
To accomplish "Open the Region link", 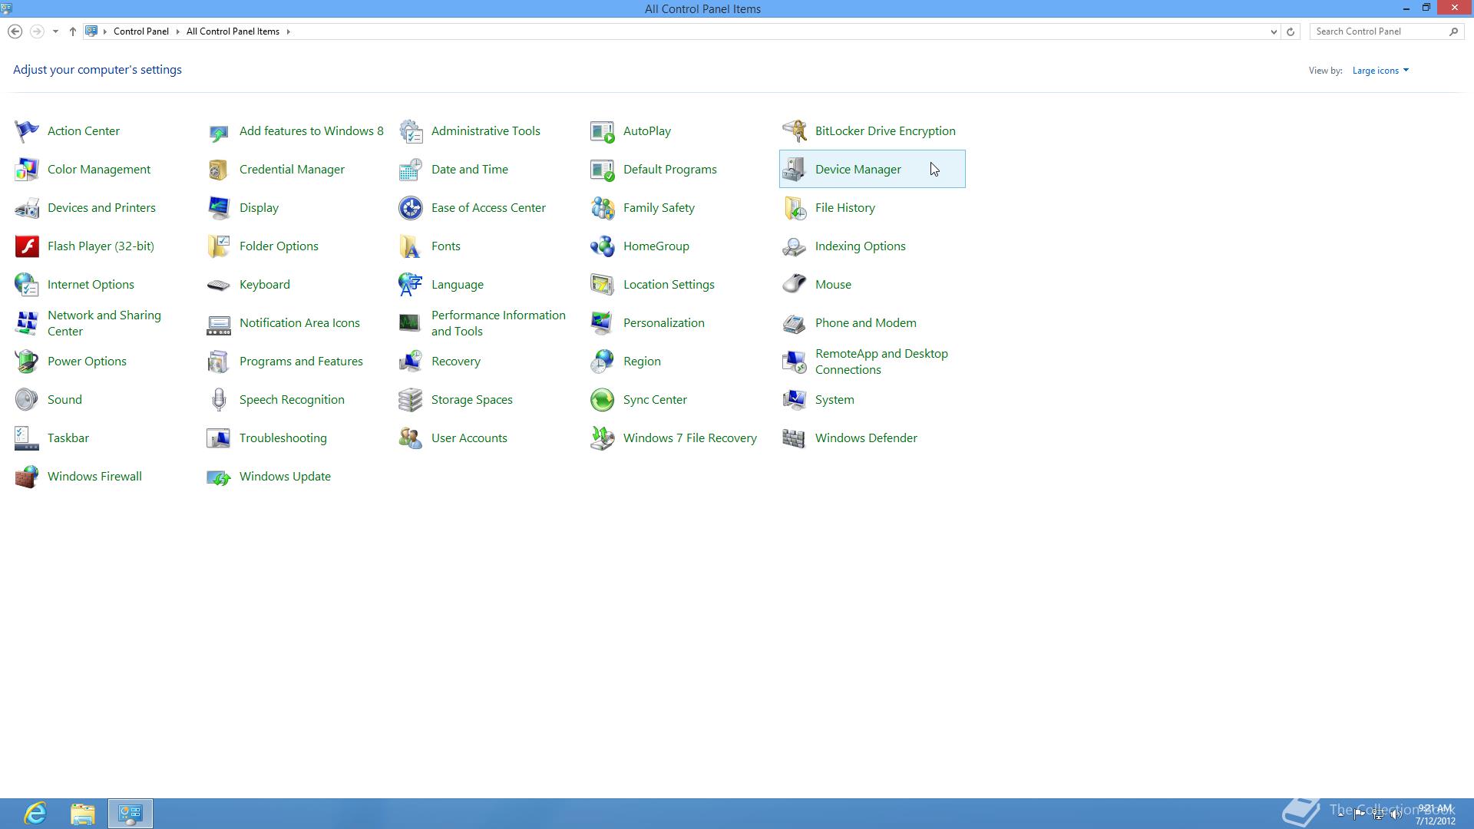I will (x=642, y=362).
